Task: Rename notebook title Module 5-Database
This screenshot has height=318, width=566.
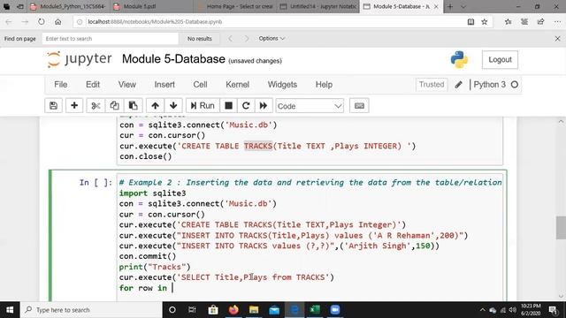Action: [173, 59]
